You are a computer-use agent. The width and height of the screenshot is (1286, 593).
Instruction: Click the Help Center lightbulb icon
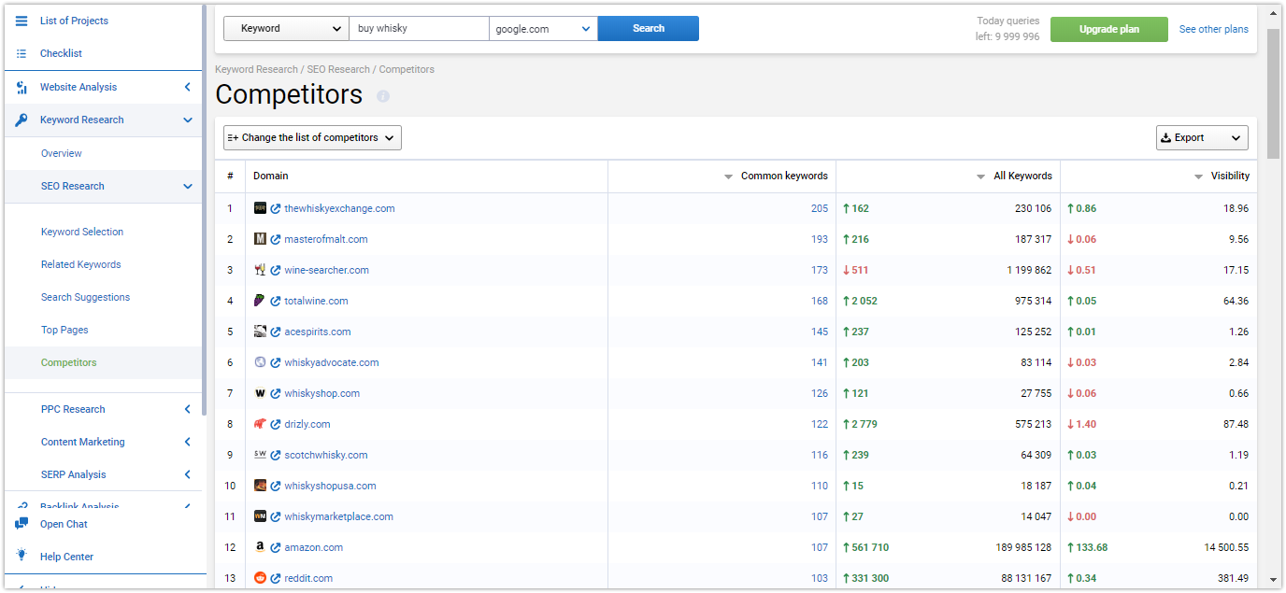[x=21, y=556]
